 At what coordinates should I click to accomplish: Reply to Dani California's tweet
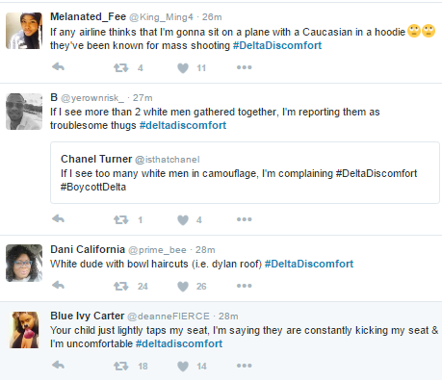coord(58,285)
